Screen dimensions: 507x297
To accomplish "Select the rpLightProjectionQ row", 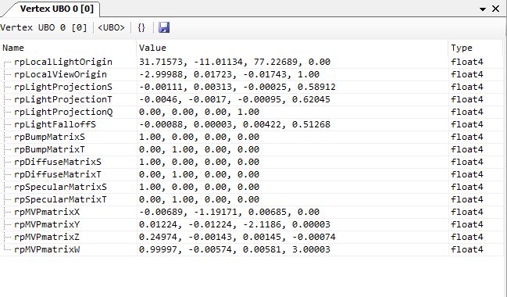I will pyautogui.click(x=252, y=112).
